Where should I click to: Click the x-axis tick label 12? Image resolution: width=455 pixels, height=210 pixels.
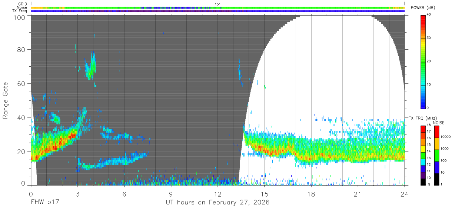pos(217,194)
